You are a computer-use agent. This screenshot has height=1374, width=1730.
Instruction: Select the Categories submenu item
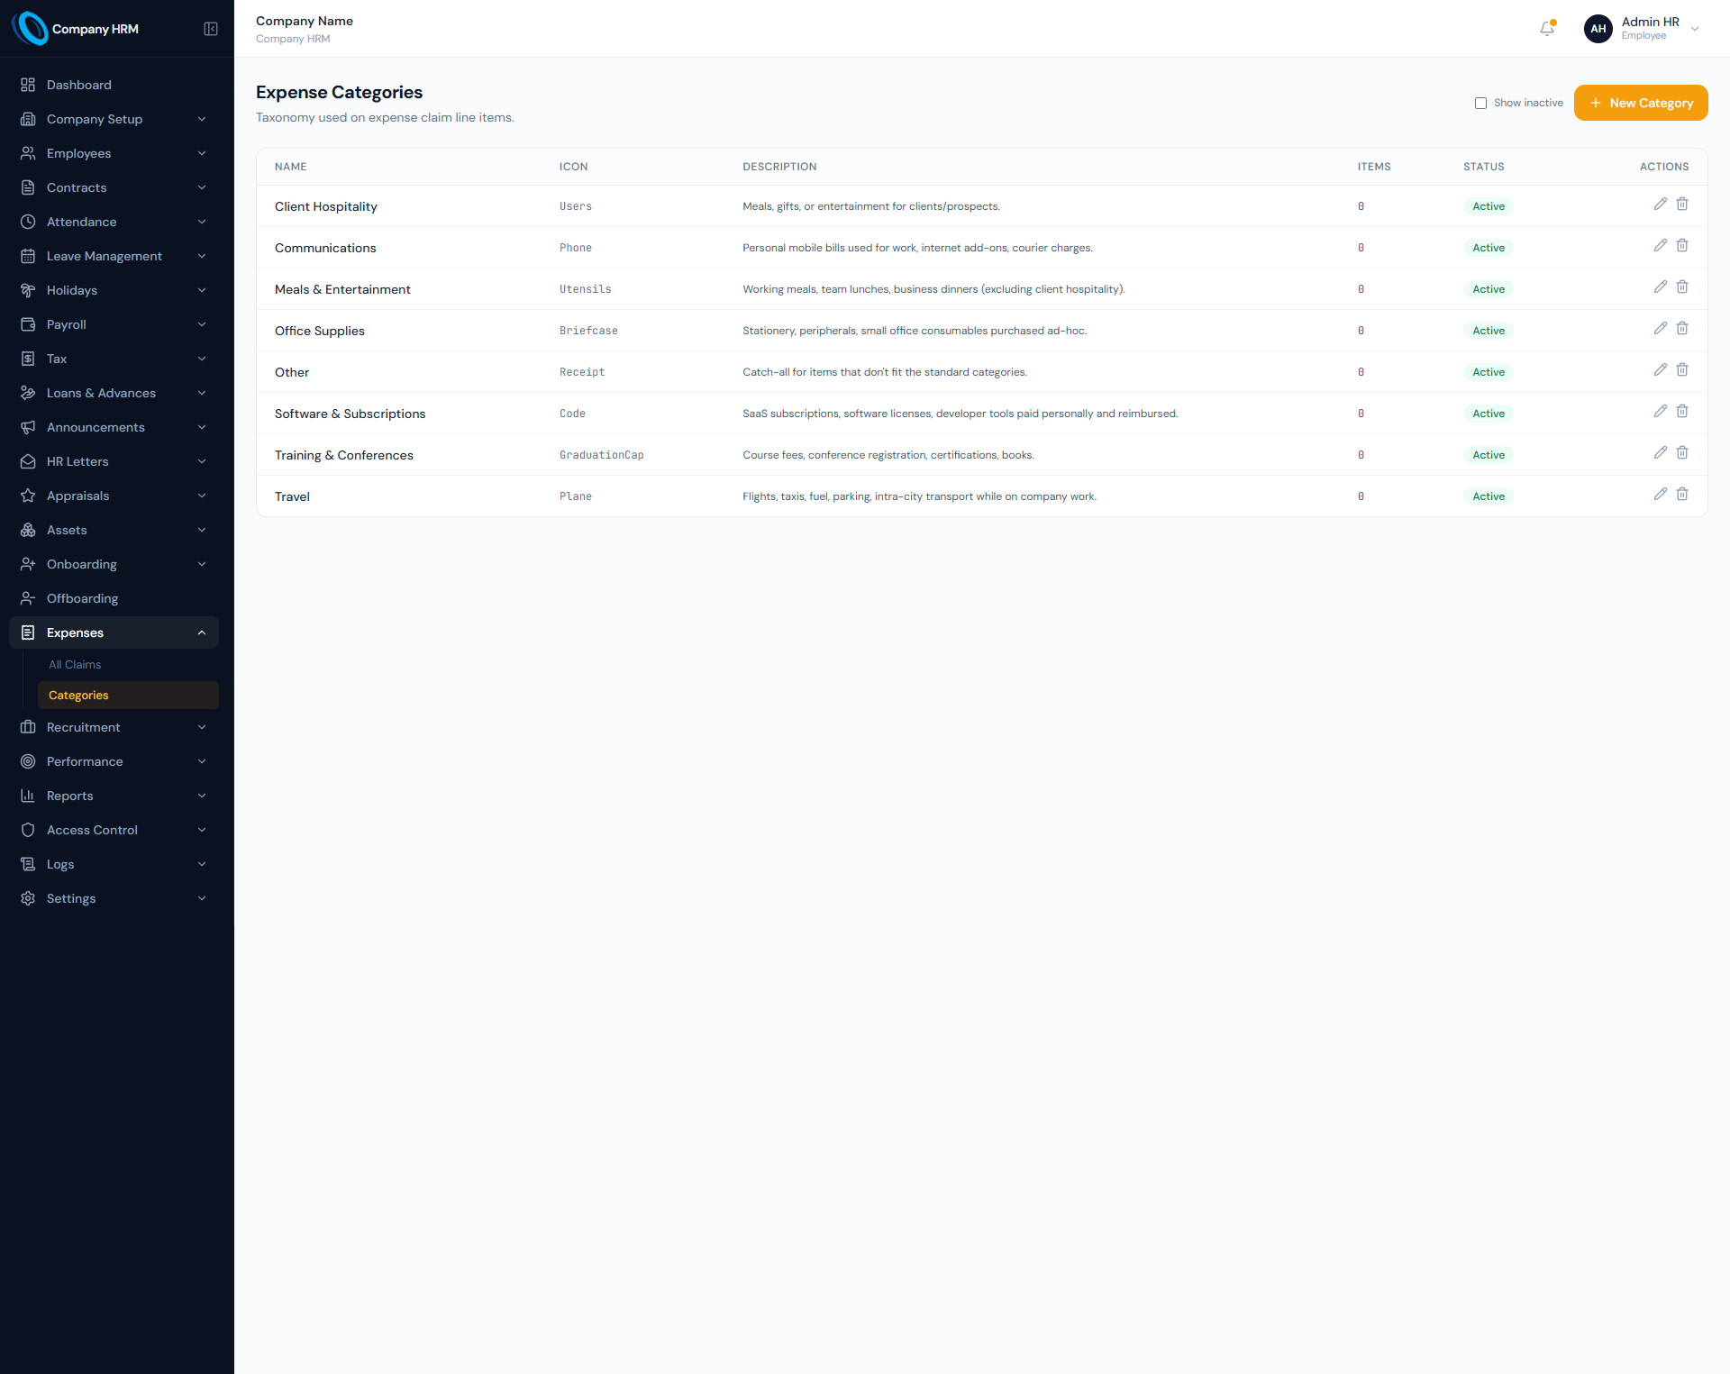tap(128, 695)
